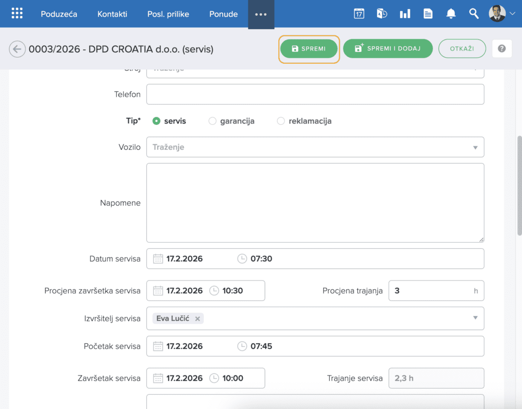Open the apps grid menu icon

17,14
